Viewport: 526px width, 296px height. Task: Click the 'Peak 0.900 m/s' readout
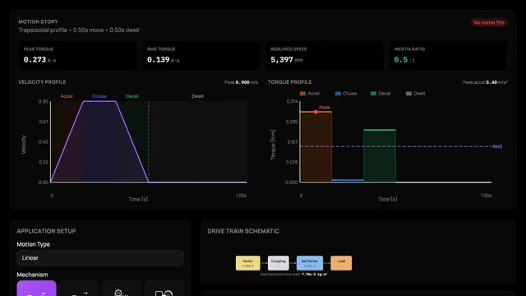point(241,82)
